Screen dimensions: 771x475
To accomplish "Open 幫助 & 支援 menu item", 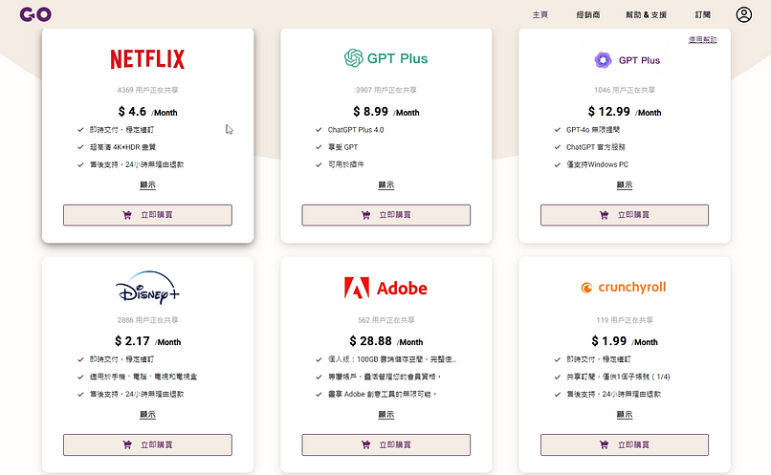I will click(646, 14).
